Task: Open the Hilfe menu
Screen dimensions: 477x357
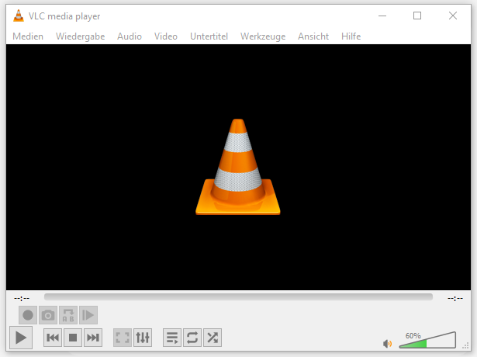Action: pyautogui.click(x=351, y=36)
